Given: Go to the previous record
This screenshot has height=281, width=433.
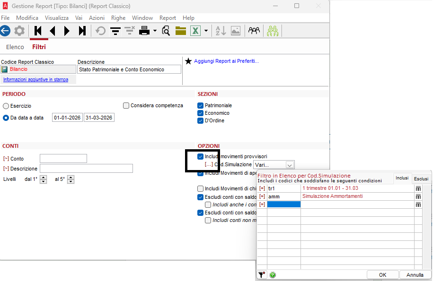Looking at the screenshot, I should 53,31.
